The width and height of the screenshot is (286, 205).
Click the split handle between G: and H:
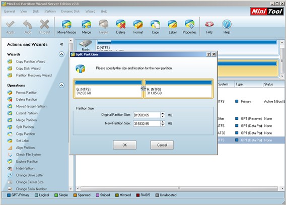(x=144, y=89)
